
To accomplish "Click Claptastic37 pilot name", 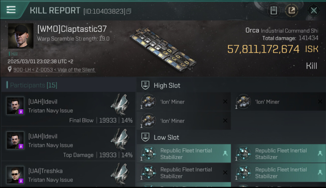I will tap(72, 29).
